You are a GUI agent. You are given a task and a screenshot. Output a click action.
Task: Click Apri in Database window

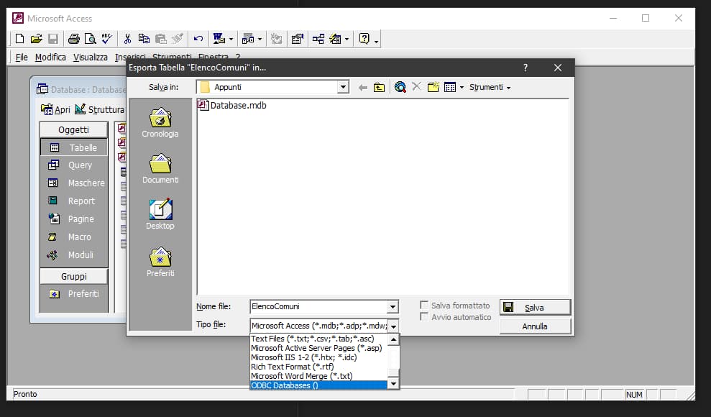point(55,110)
